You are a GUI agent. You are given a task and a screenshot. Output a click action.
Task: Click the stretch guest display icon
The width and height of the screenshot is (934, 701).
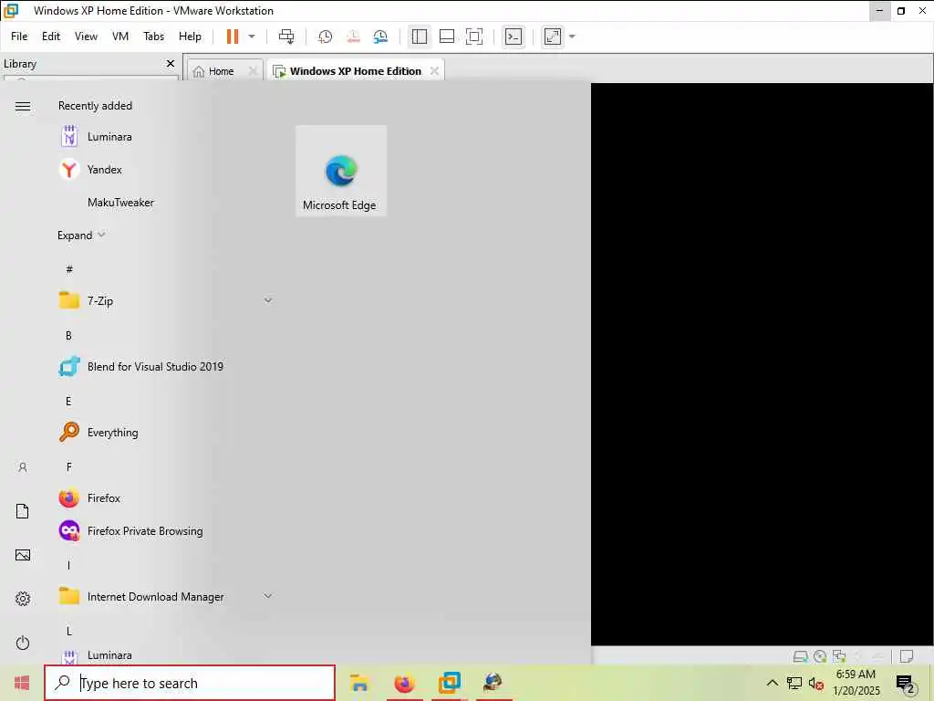[x=553, y=37]
